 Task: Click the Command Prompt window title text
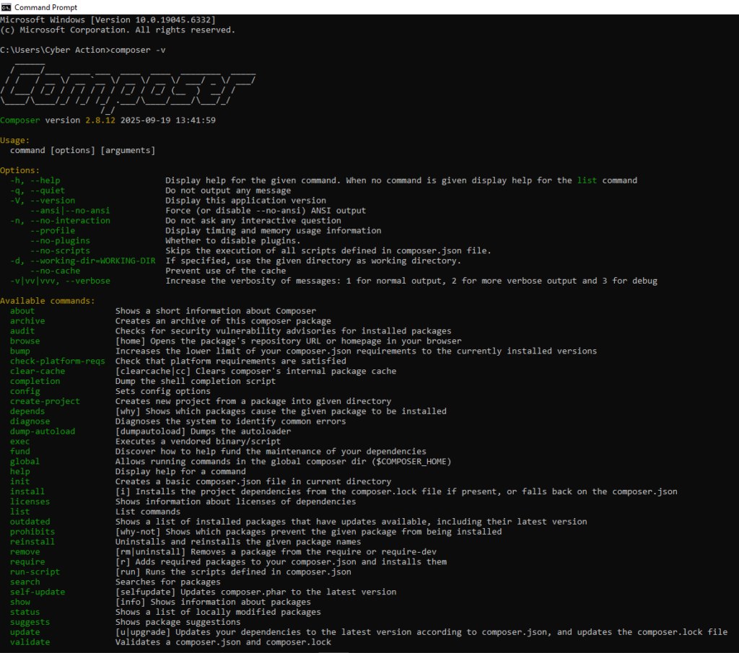45,7
